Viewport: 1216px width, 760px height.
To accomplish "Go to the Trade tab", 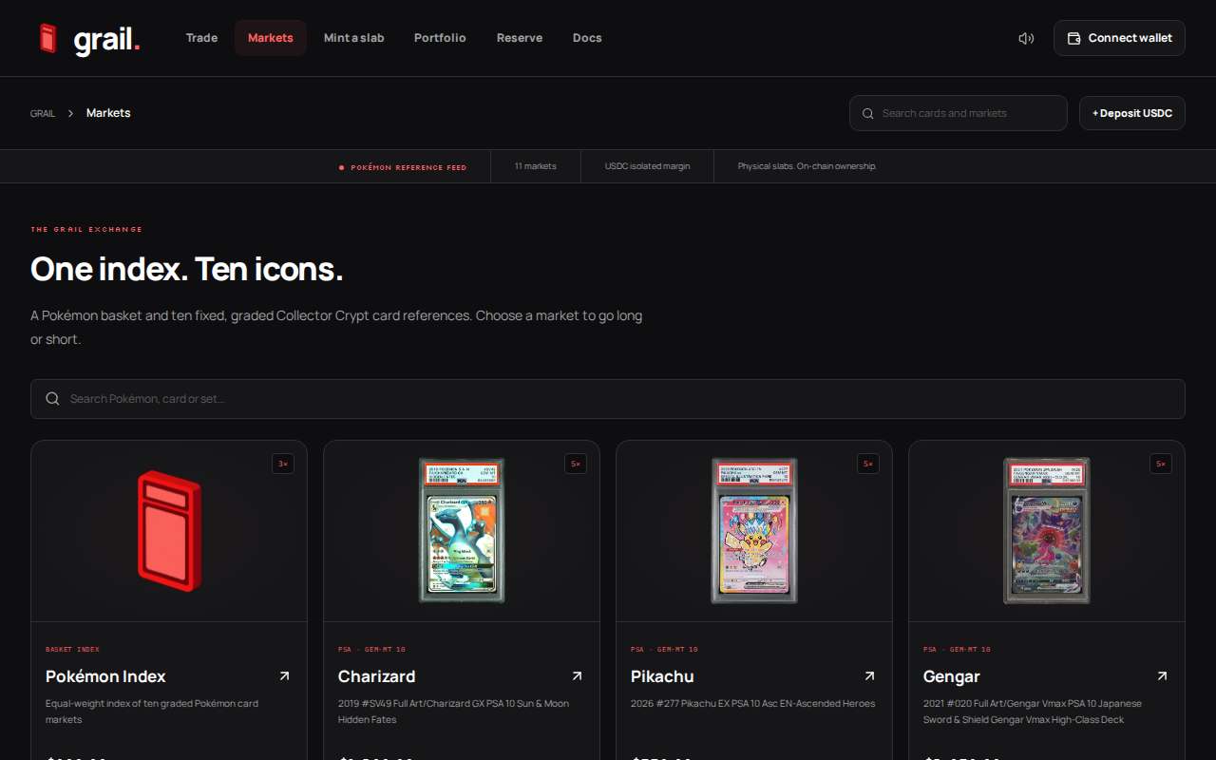I will (201, 38).
